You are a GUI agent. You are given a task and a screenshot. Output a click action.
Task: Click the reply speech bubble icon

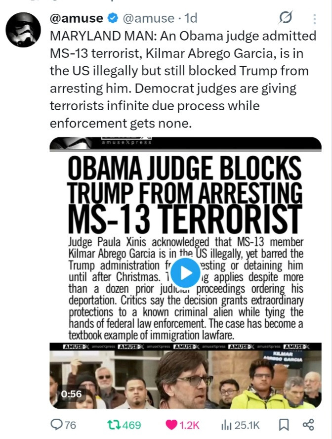56,425
